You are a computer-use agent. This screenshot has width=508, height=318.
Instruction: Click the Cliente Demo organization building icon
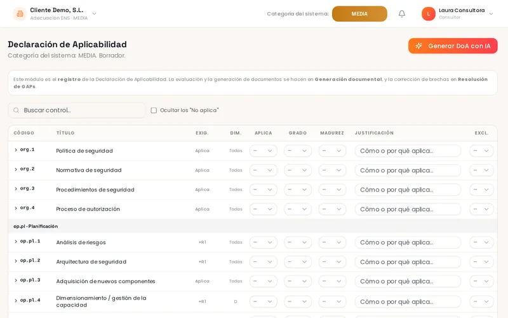tap(20, 13)
